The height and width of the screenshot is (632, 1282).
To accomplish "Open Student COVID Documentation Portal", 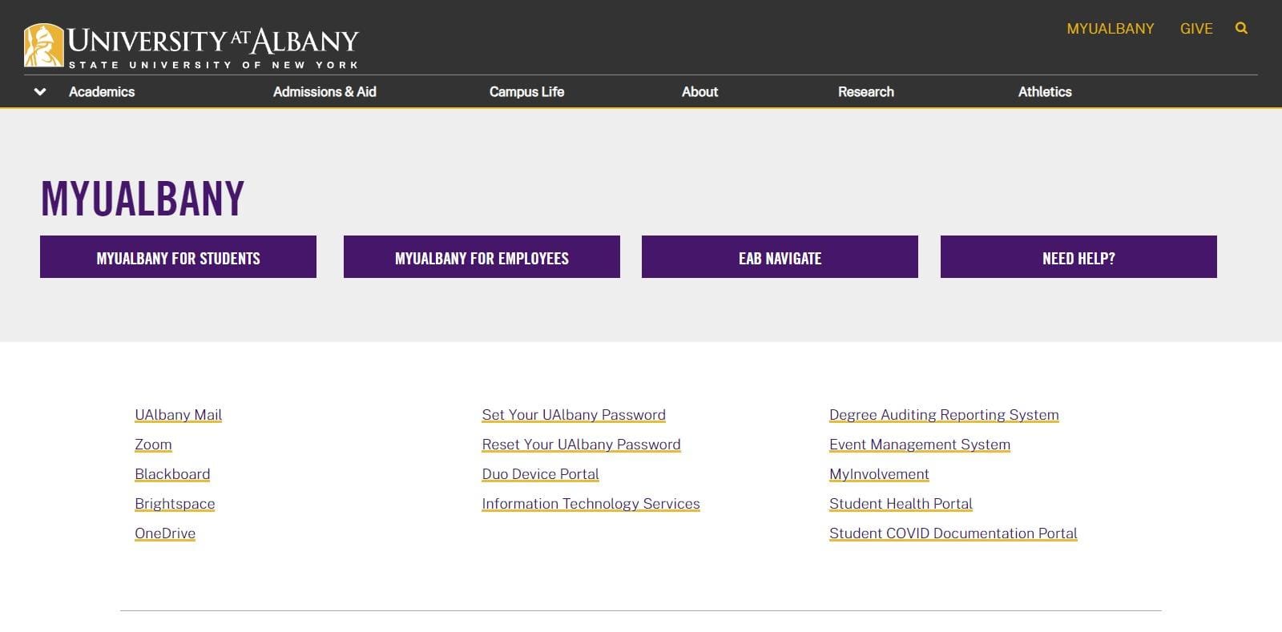I will (953, 533).
